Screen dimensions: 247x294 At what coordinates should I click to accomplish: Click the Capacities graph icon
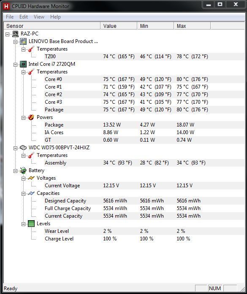point(31,193)
